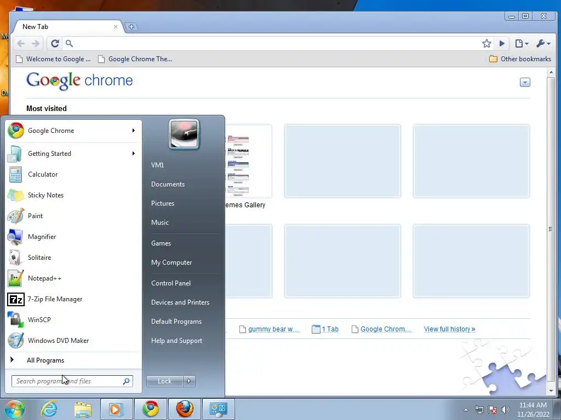Viewport: 561px width, 420px height.
Task: Open Games from Start menu
Action: 184,243
